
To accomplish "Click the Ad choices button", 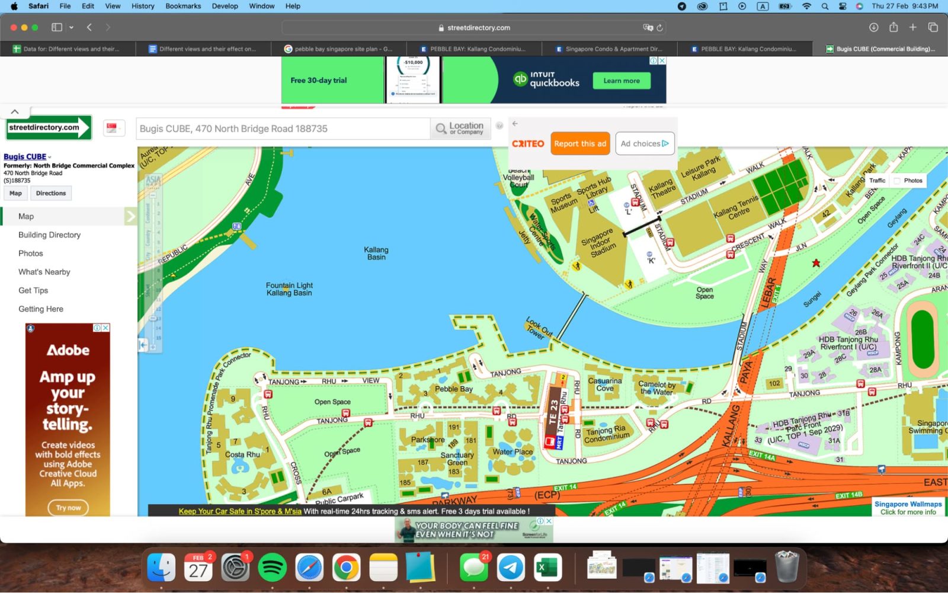I will [x=645, y=144].
